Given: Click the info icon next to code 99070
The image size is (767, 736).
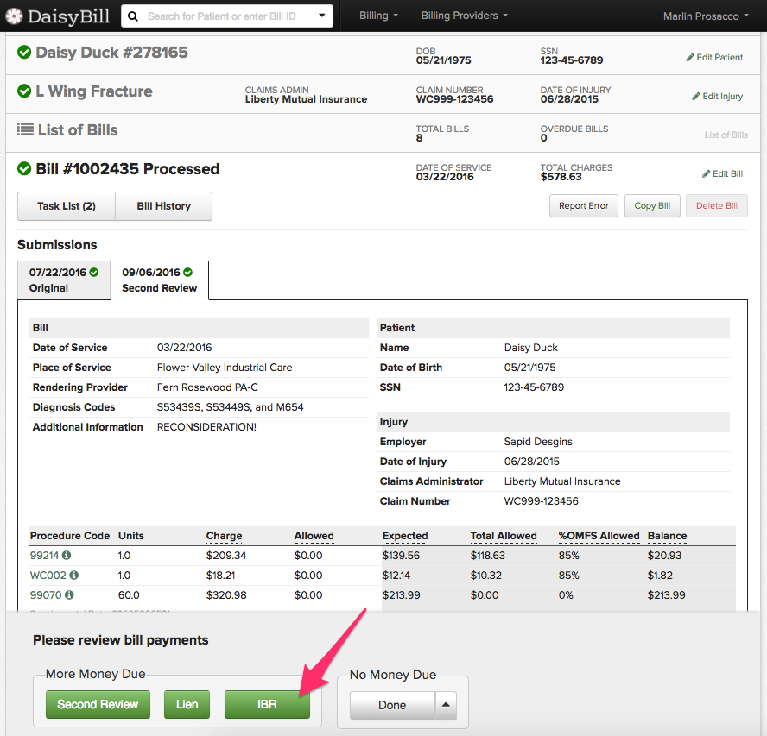Looking at the screenshot, I should point(69,594).
